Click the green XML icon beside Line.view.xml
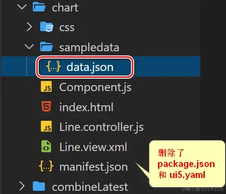The height and width of the screenshot is (194, 226). (x=46, y=146)
